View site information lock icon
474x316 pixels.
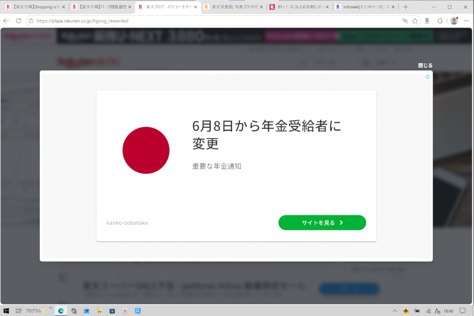[x=31, y=21]
